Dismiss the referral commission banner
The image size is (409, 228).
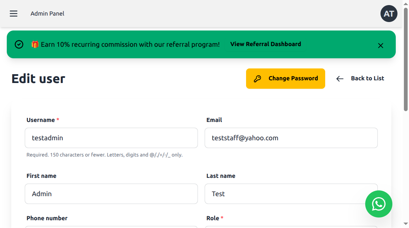click(x=380, y=45)
